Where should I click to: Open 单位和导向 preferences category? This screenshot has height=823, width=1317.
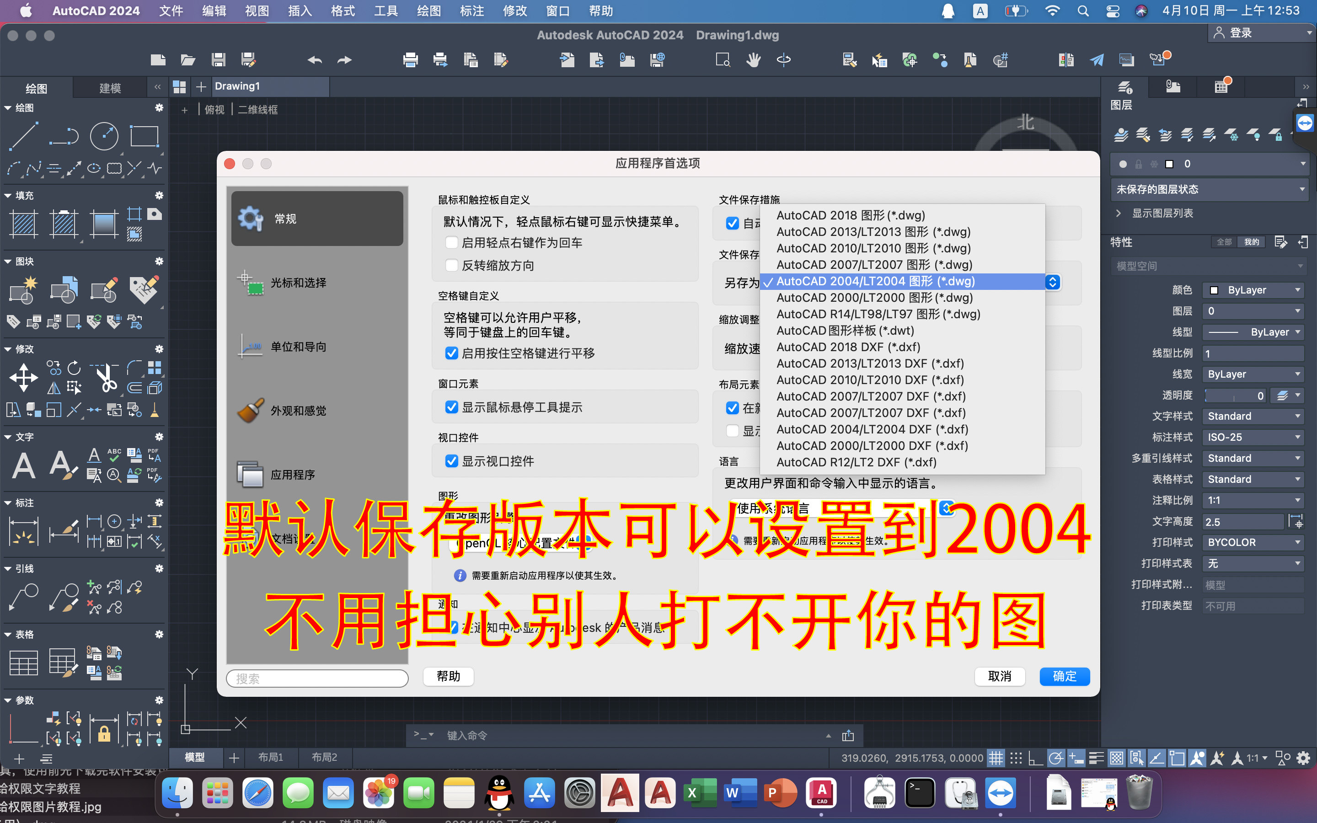[x=317, y=347]
